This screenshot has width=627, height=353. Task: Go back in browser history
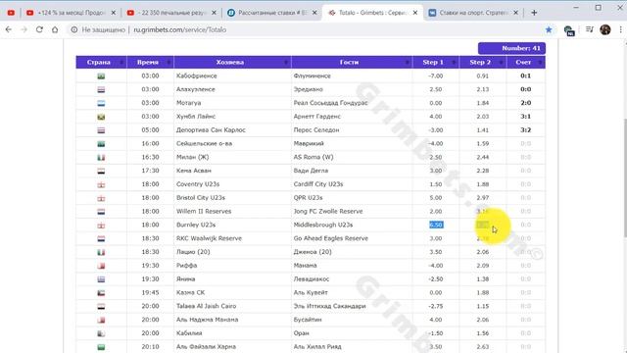(9, 29)
